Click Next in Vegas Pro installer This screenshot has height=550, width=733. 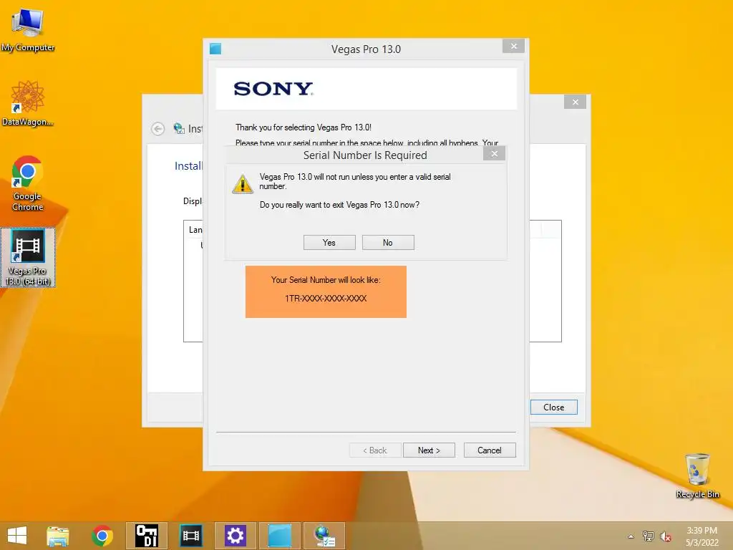429,450
